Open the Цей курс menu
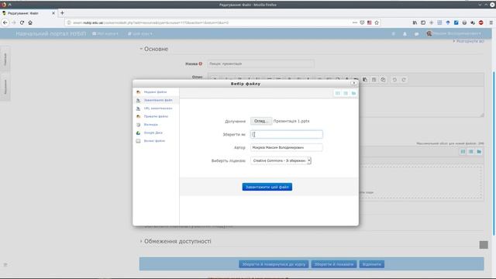 [139, 34]
